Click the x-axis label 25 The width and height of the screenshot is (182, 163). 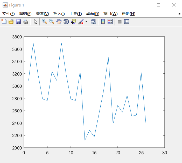click(x=141, y=153)
